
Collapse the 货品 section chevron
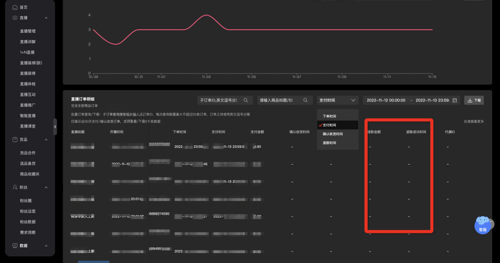[x=46, y=139]
